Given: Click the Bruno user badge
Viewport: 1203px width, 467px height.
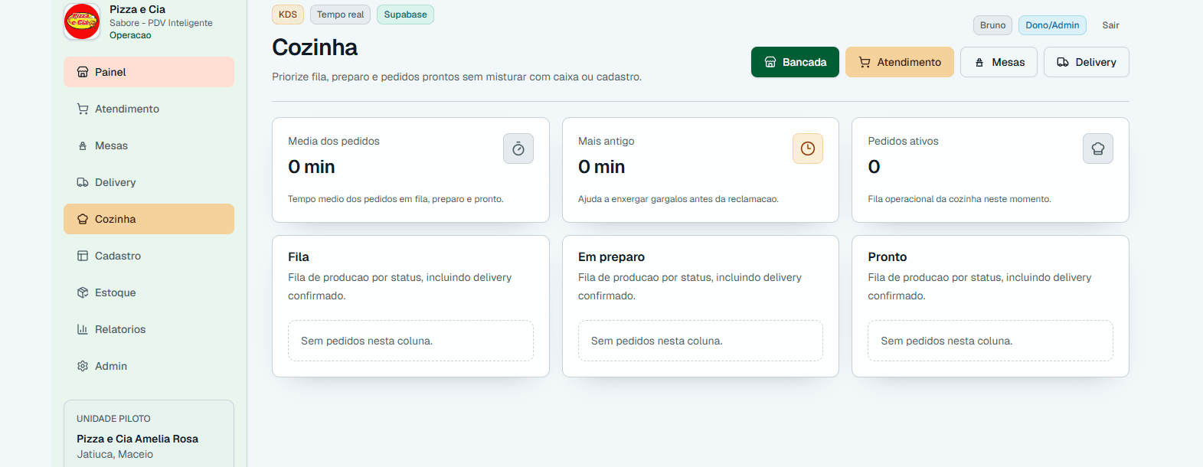Looking at the screenshot, I should pyautogui.click(x=992, y=25).
